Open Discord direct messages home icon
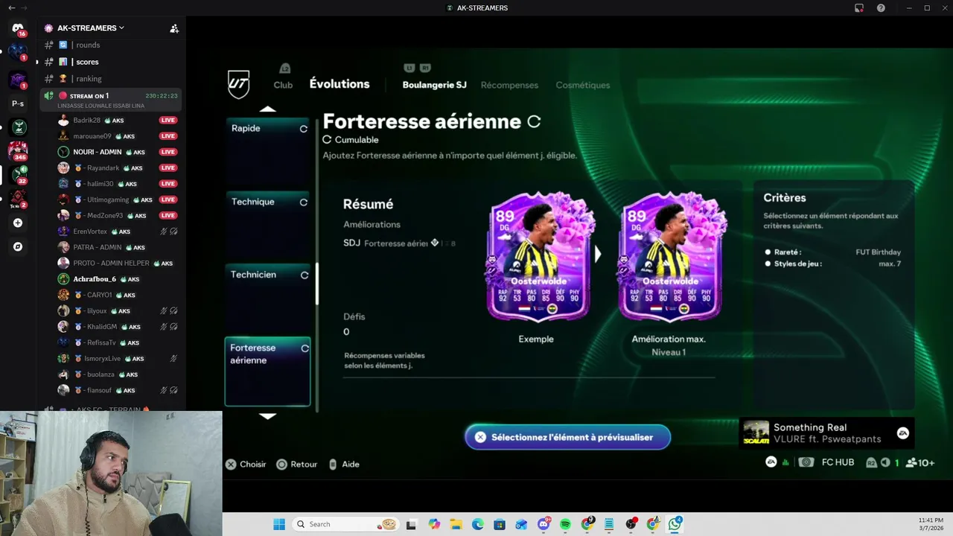 point(18,28)
